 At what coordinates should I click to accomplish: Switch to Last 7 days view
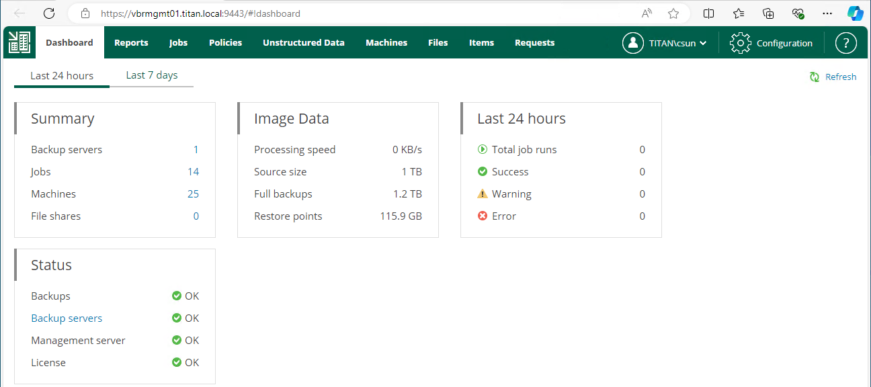pos(152,75)
